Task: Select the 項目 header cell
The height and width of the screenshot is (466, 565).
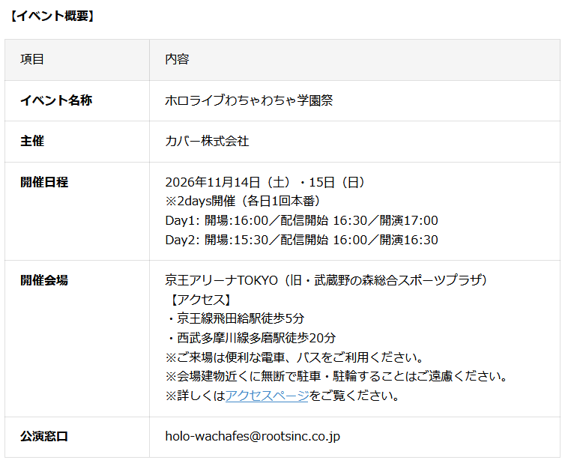Action: click(x=77, y=59)
